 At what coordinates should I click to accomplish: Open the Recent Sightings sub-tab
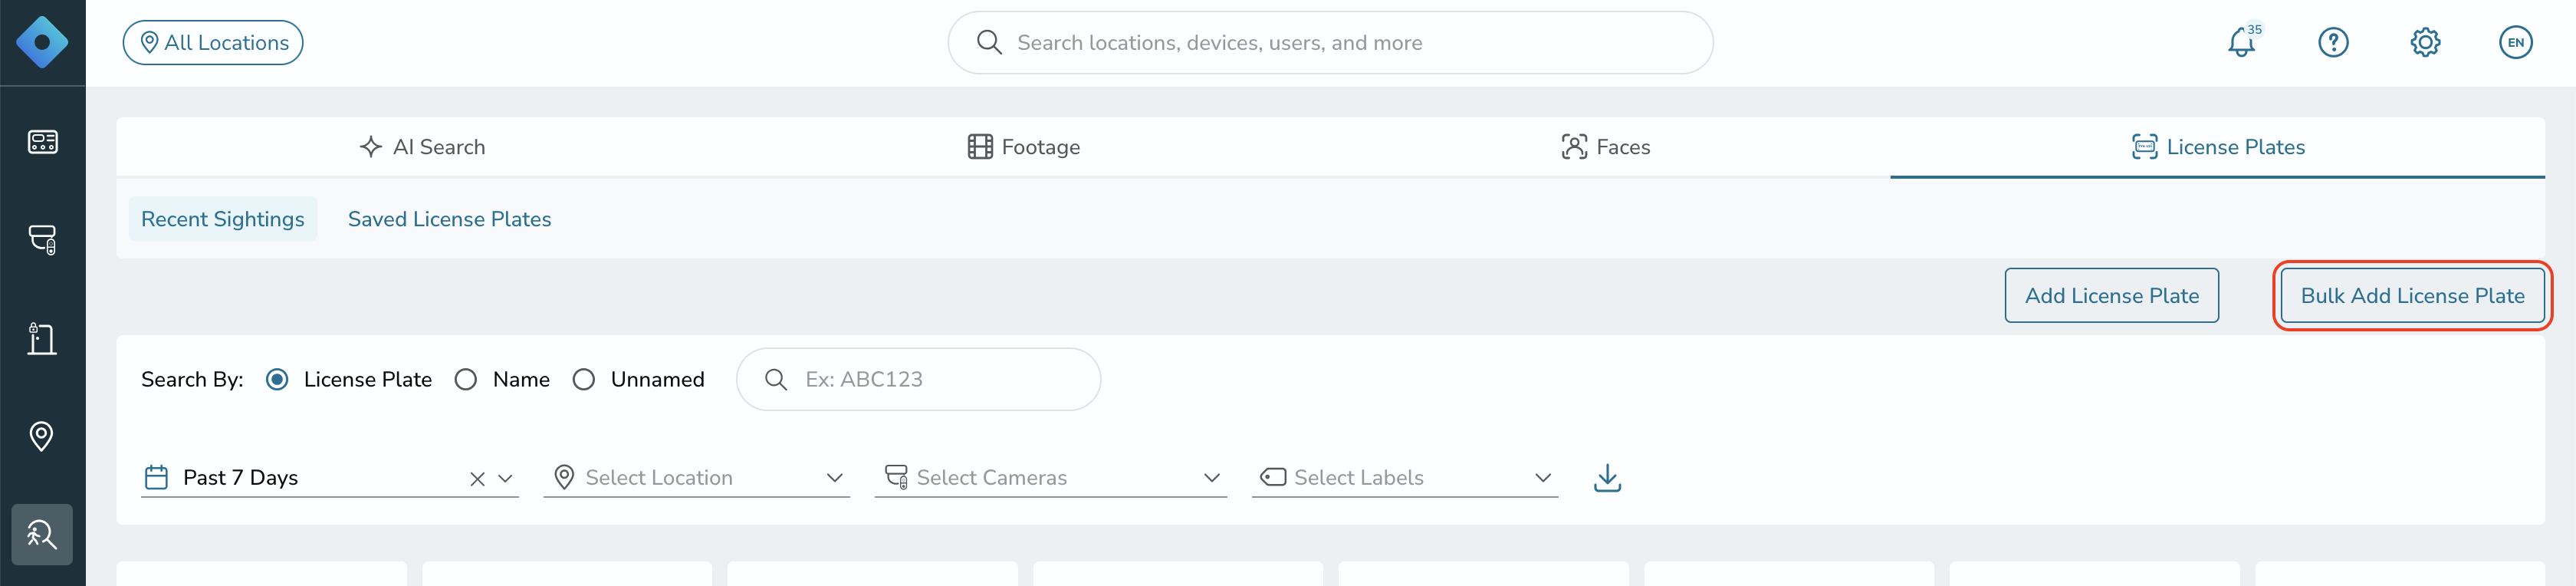(223, 219)
